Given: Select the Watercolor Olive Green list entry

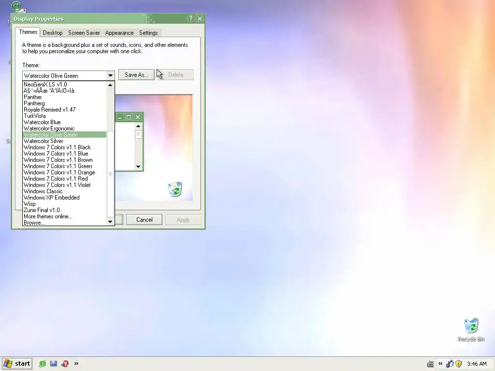Looking at the screenshot, I should pyautogui.click(x=65, y=135).
